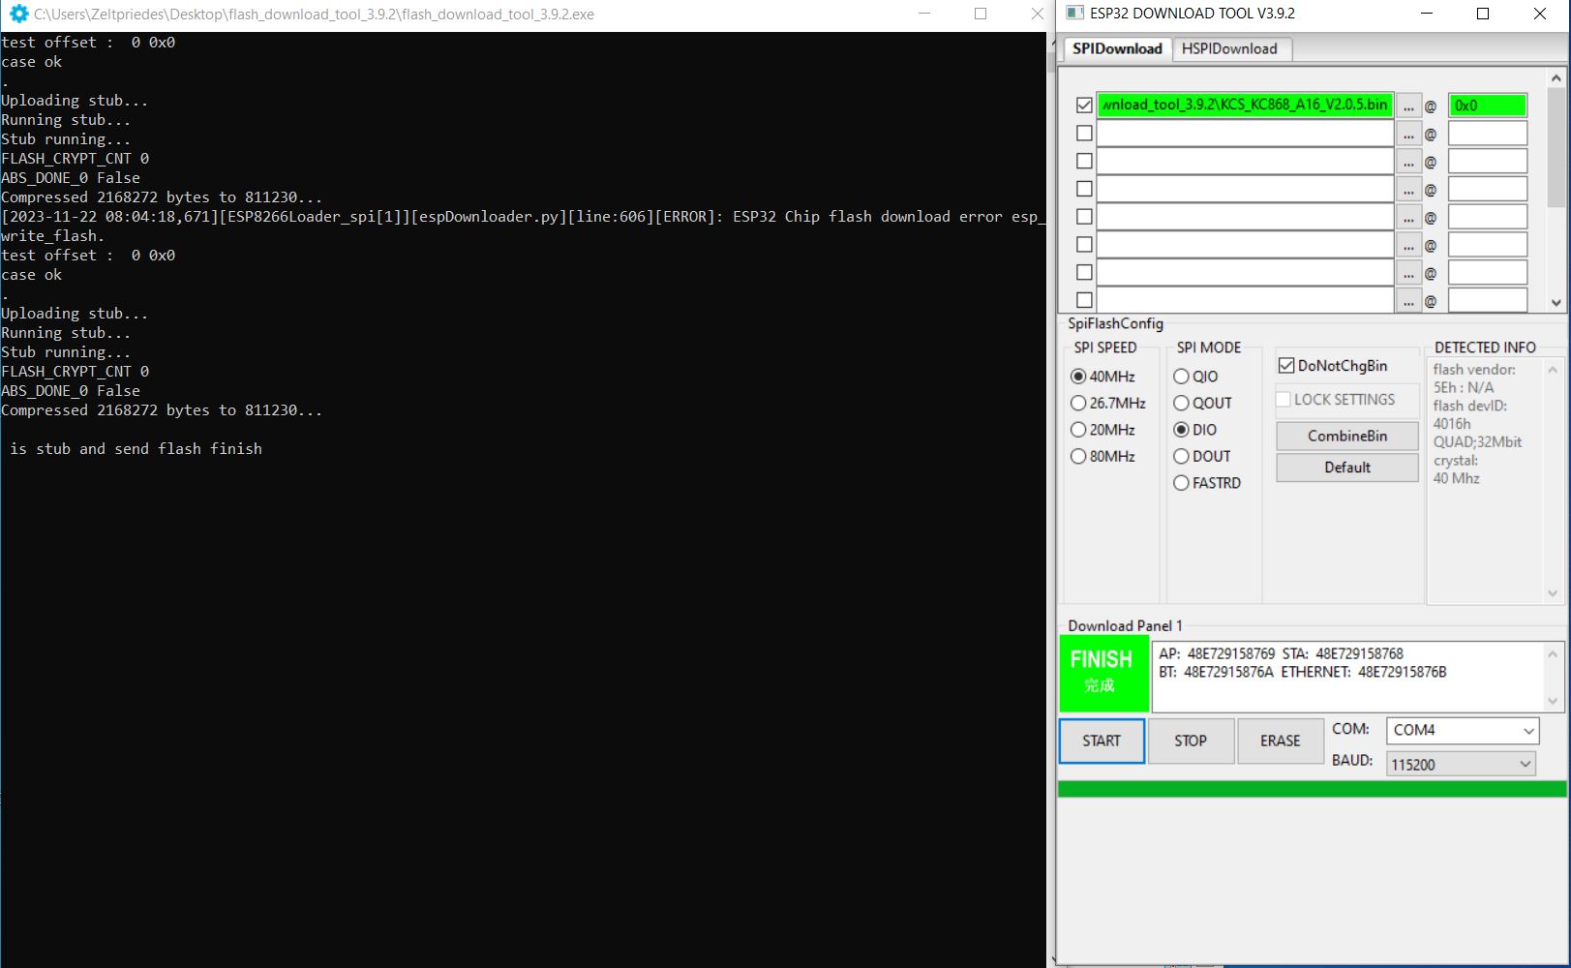This screenshot has height=968, width=1571.
Task: Click the browse button for the first firmware file
Action: 1408,106
